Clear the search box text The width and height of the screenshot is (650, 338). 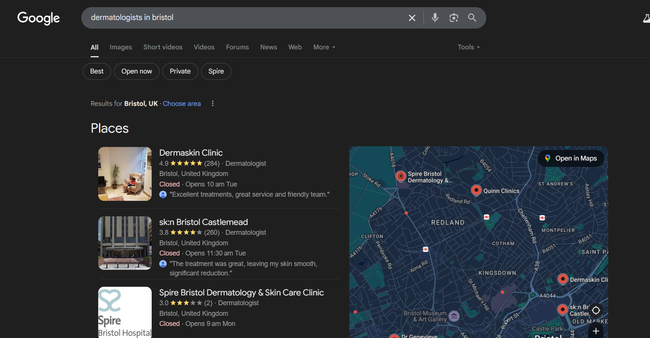pyautogui.click(x=412, y=18)
